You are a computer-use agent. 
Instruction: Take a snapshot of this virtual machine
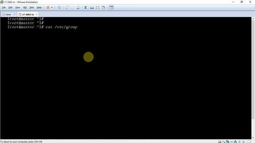click(67, 8)
